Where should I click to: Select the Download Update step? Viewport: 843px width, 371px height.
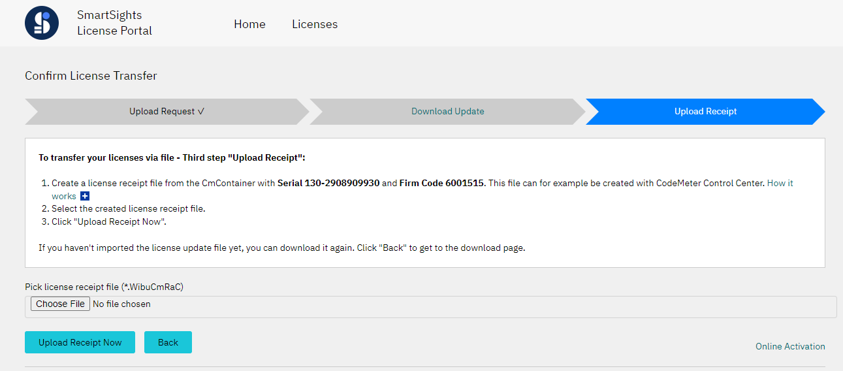coord(448,111)
